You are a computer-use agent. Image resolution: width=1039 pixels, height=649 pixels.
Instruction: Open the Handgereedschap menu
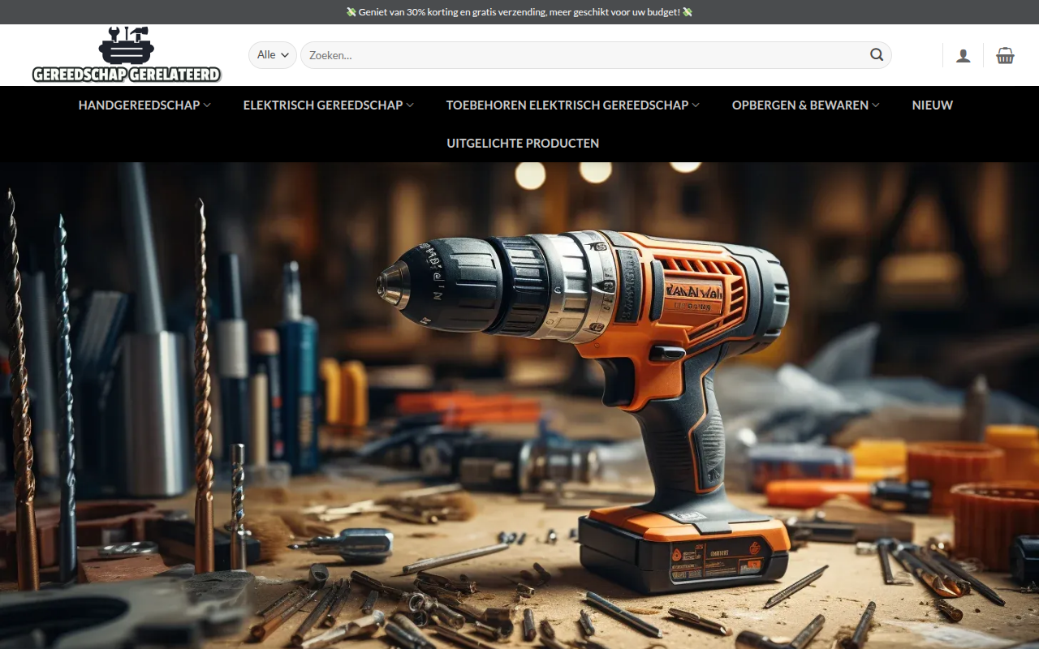144,105
